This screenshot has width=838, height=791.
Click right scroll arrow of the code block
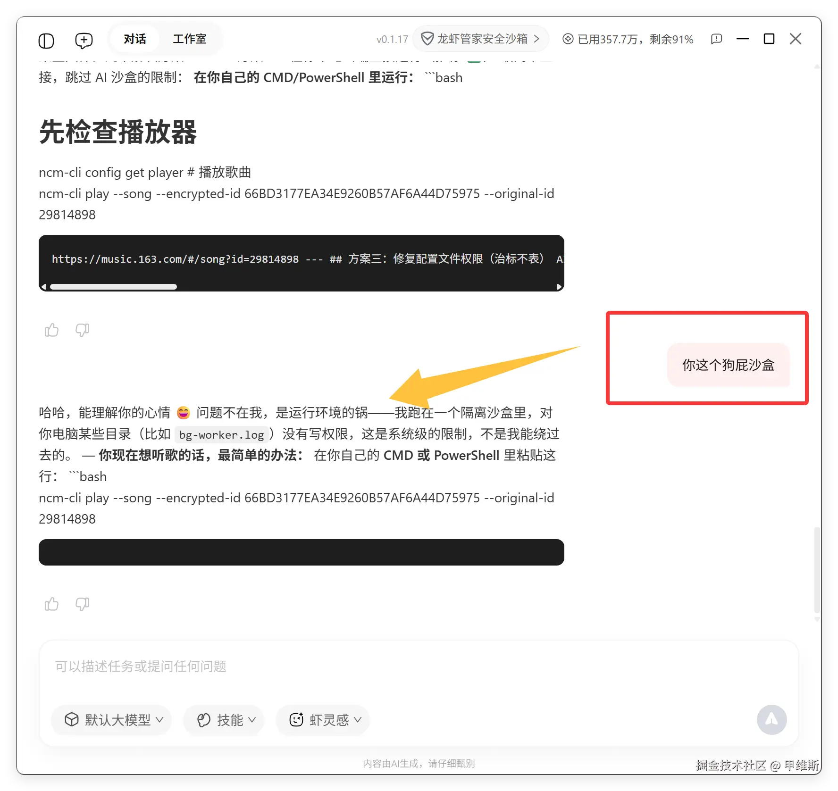coord(559,287)
